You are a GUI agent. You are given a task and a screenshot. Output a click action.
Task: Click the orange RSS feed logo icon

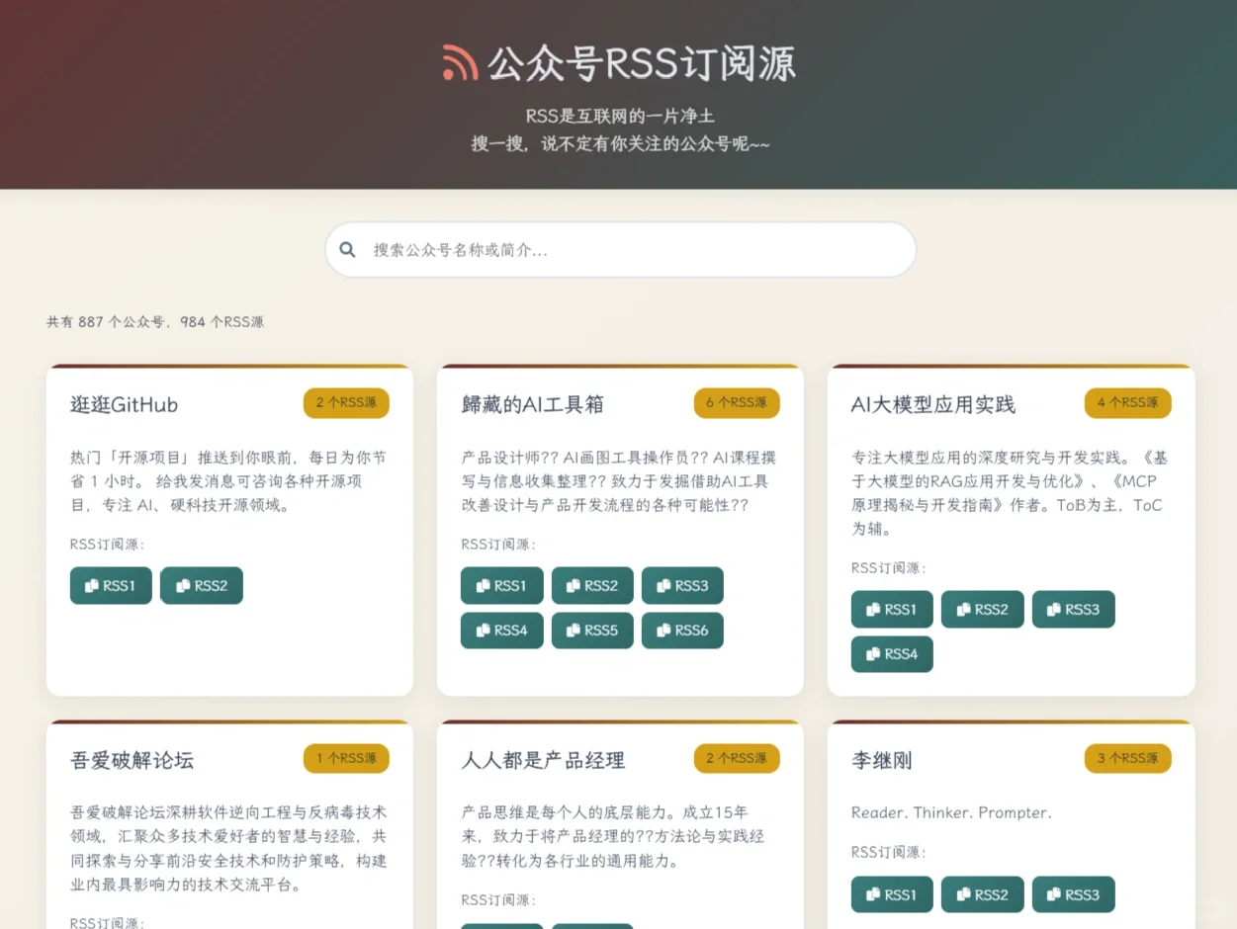(x=461, y=62)
